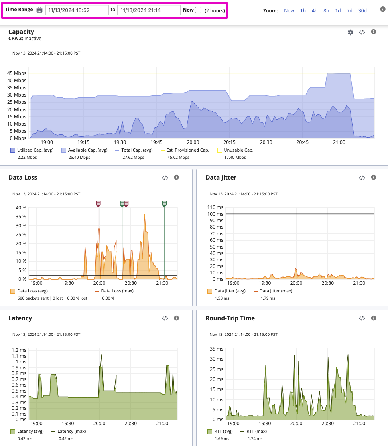Image resolution: width=388 pixels, height=446 pixels.
Task: Open the calendar date picker icon
Action: click(39, 10)
